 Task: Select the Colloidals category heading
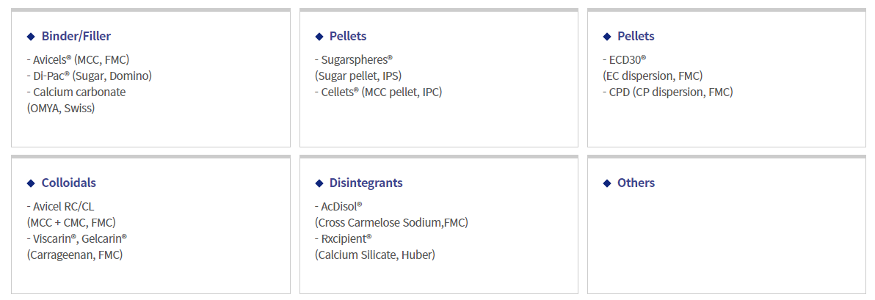point(68,183)
